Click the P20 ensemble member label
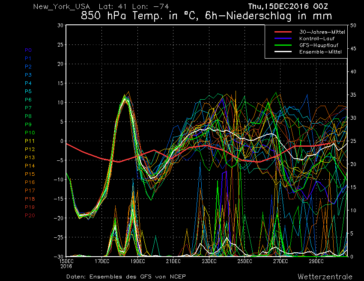The width and height of the screenshot is (364, 281). coord(30,216)
